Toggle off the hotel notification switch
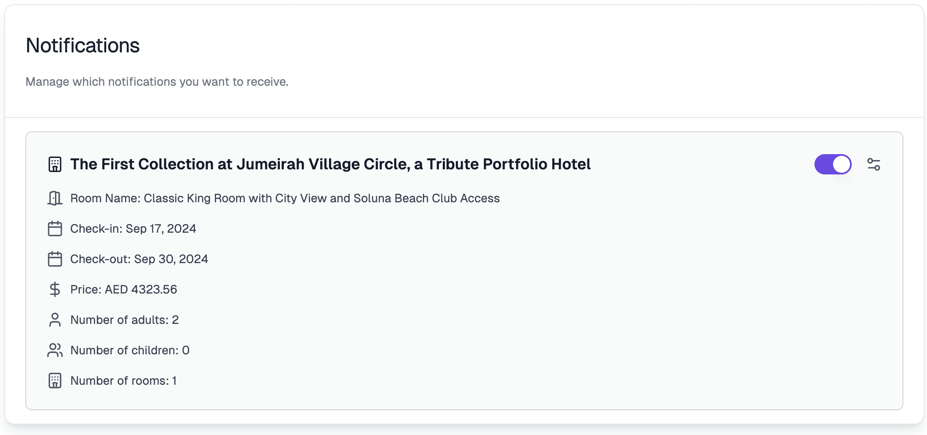 (x=833, y=164)
